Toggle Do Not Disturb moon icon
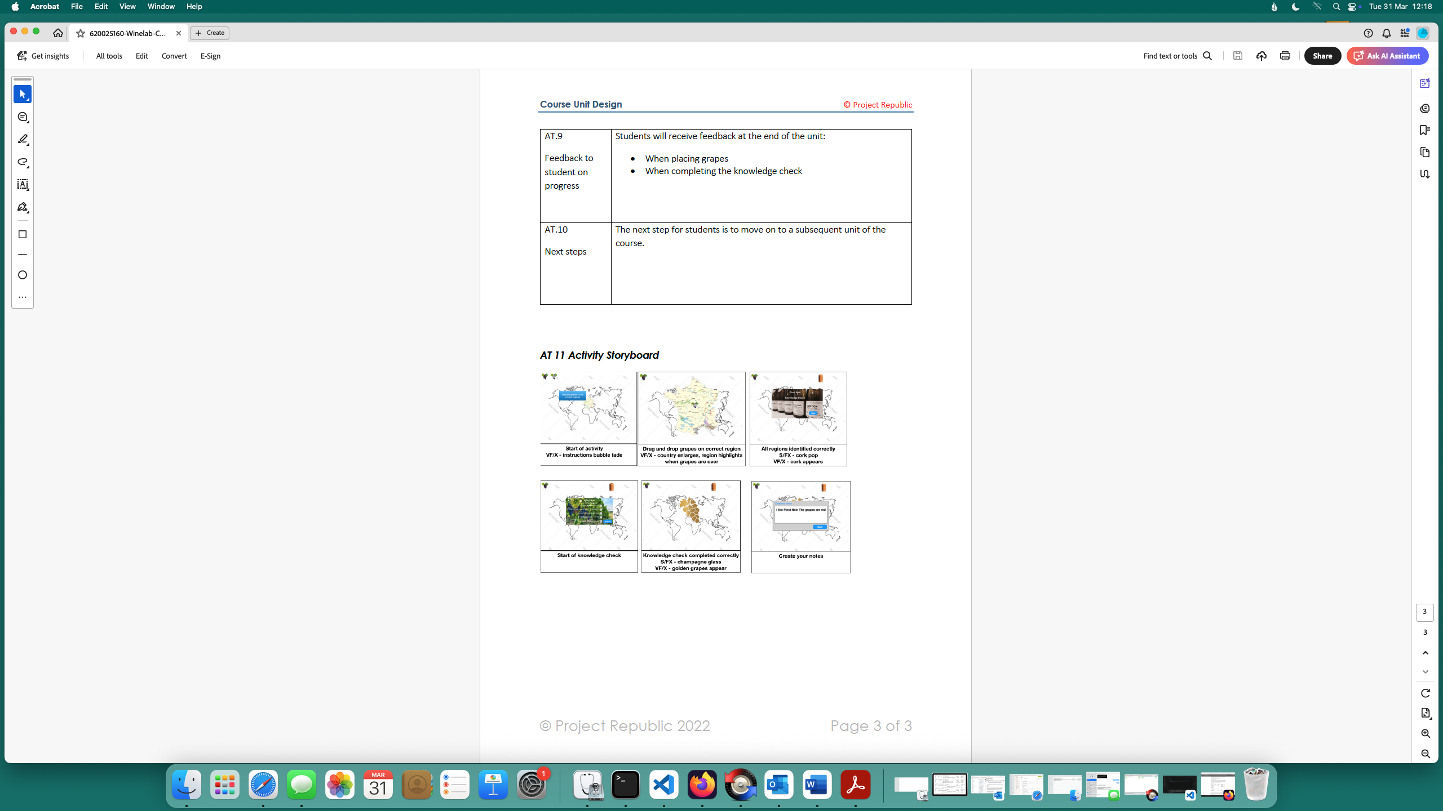The width and height of the screenshot is (1443, 811). (1295, 7)
